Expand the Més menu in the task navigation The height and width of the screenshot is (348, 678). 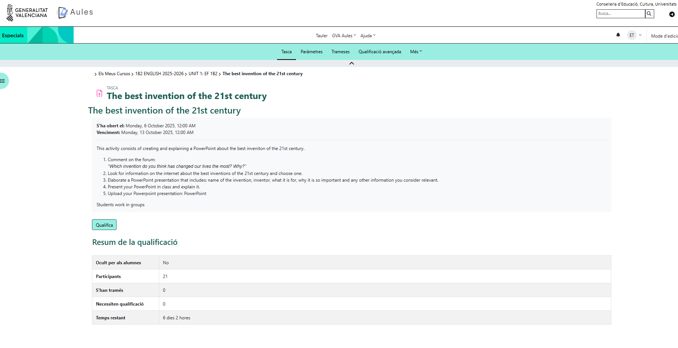tap(416, 52)
